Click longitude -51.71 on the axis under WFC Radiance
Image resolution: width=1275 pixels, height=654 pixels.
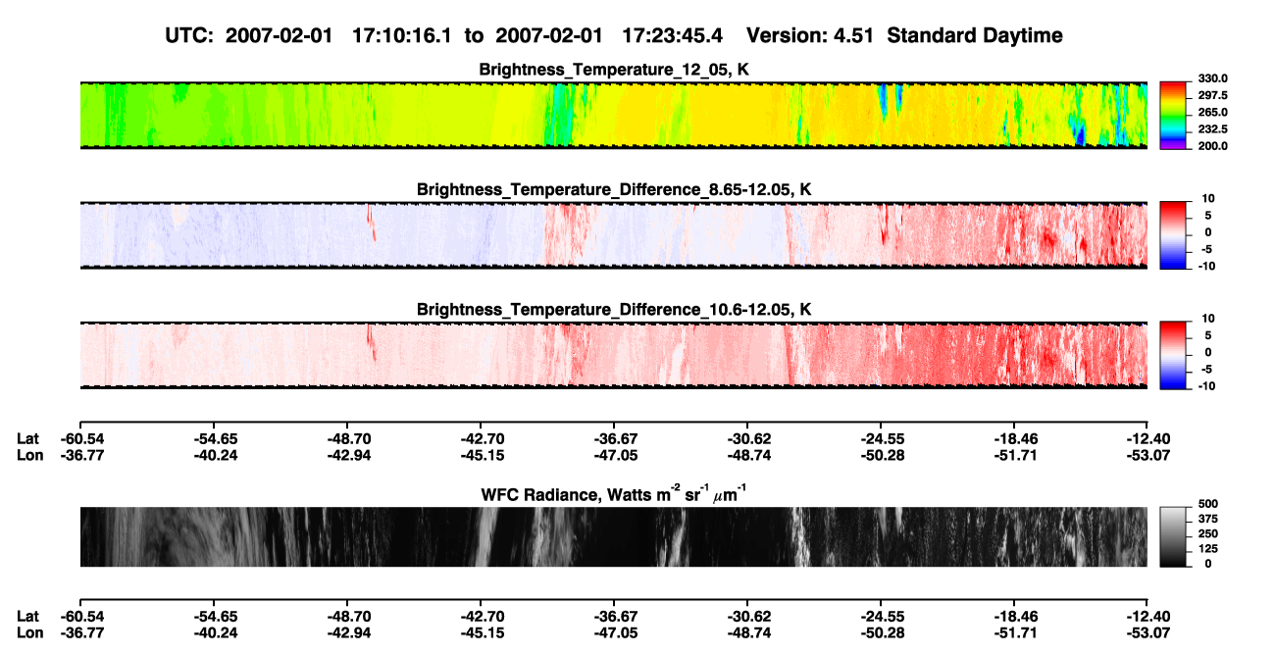[1014, 632]
